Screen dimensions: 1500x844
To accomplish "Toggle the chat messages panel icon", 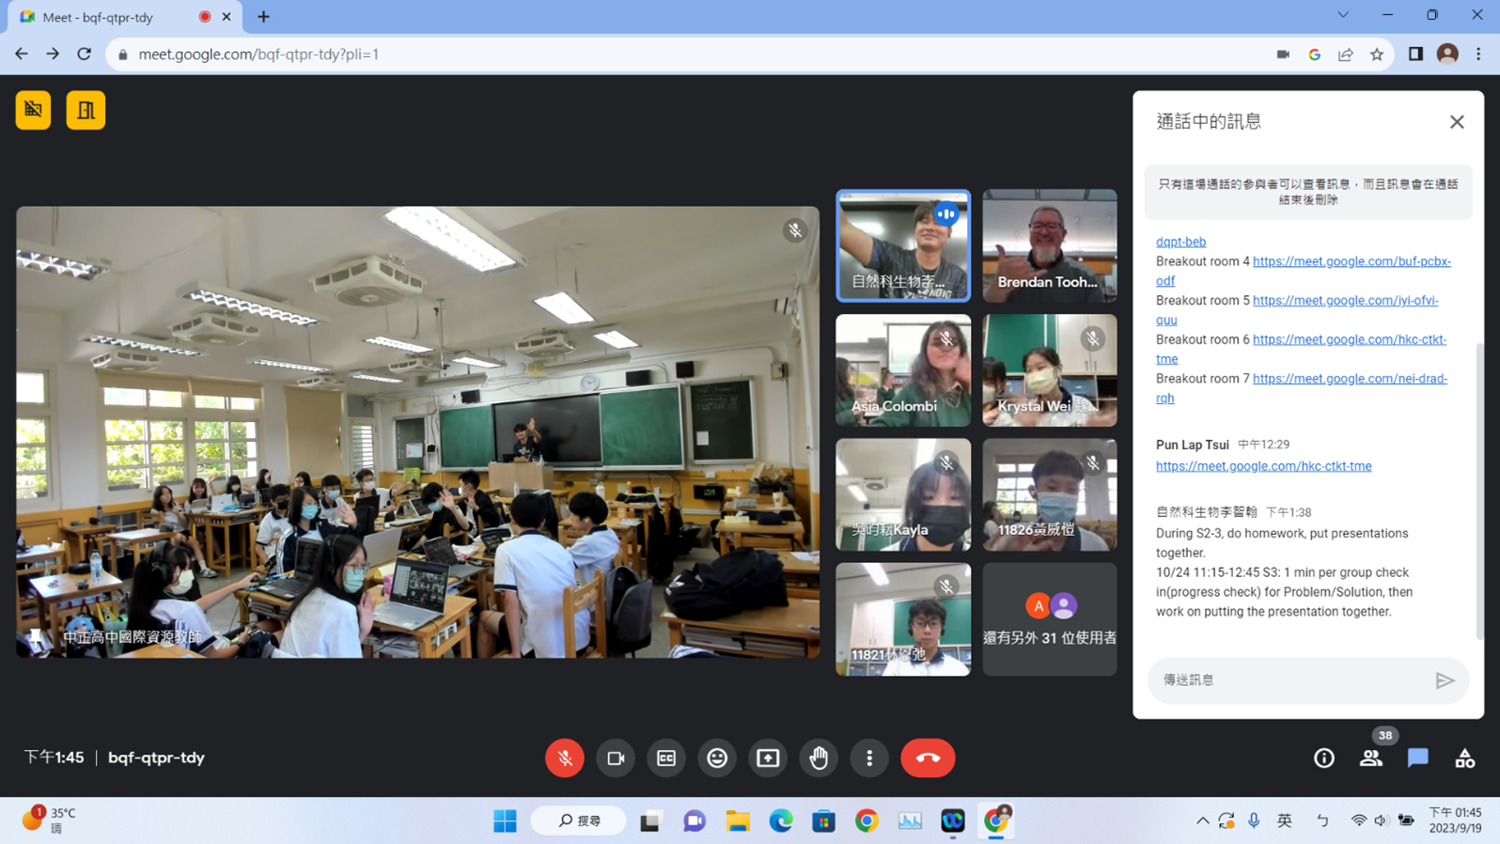I will pyautogui.click(x=1417, y=758).
